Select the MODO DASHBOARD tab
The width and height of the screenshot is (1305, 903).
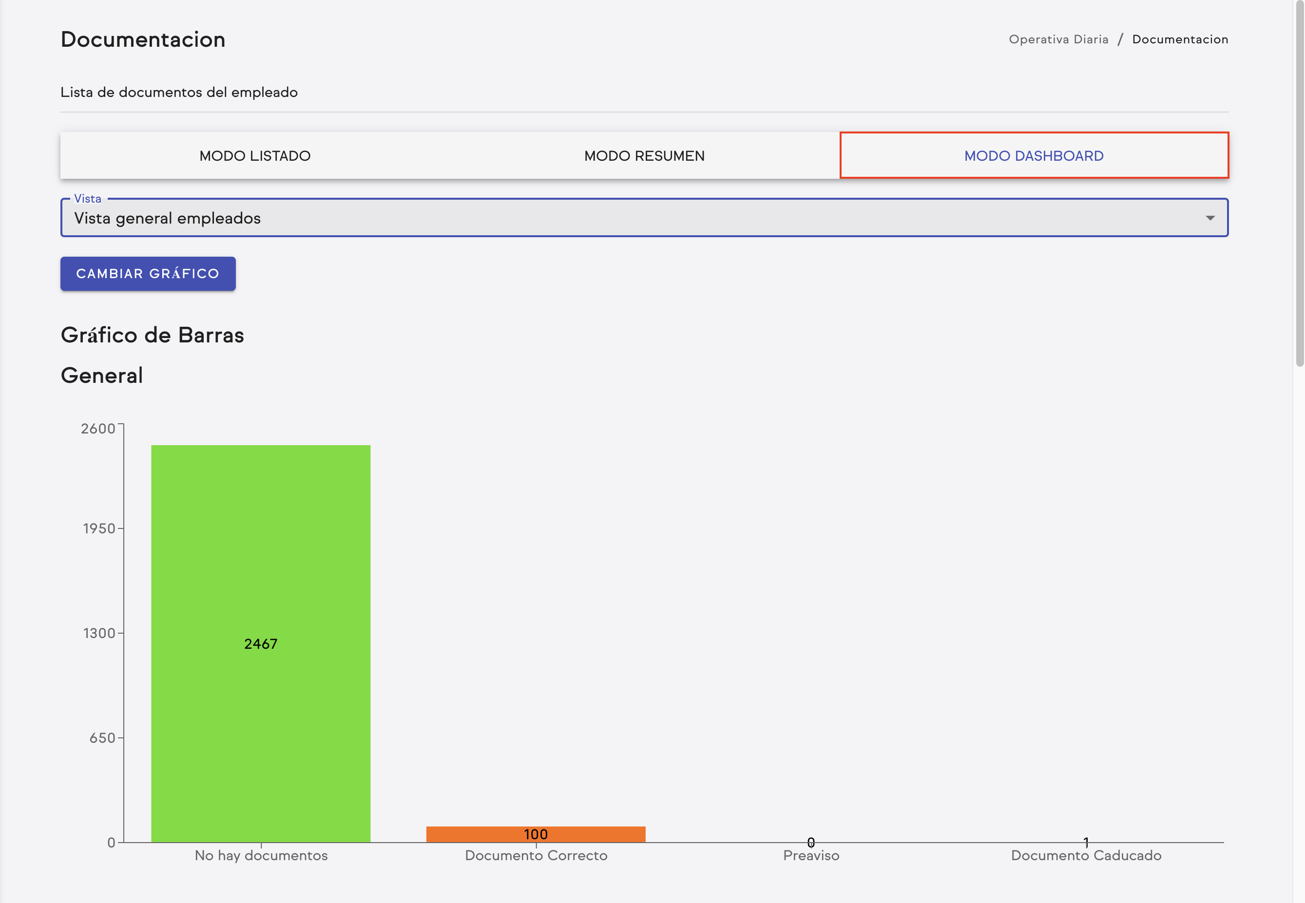pos(1034,155)
